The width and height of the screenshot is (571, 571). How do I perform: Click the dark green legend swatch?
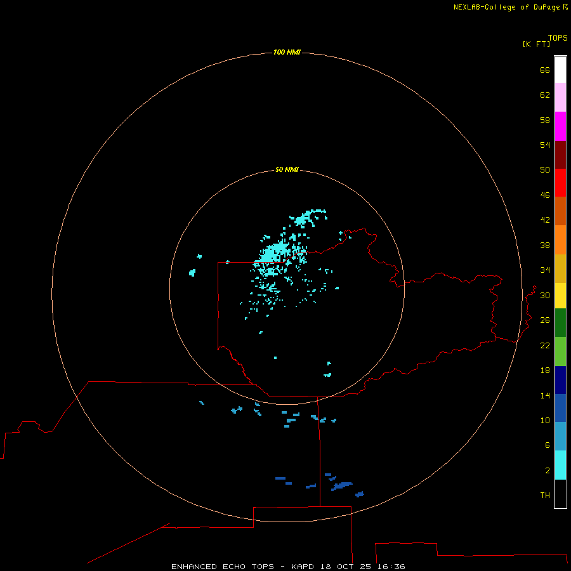(x=560, y=323)
